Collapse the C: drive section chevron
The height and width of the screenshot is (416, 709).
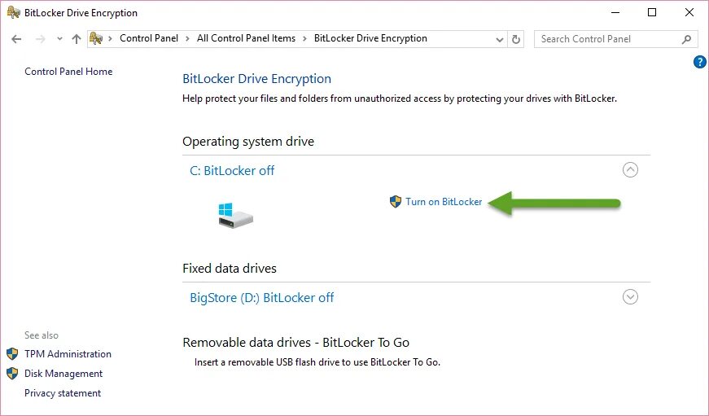coord(630,170)
